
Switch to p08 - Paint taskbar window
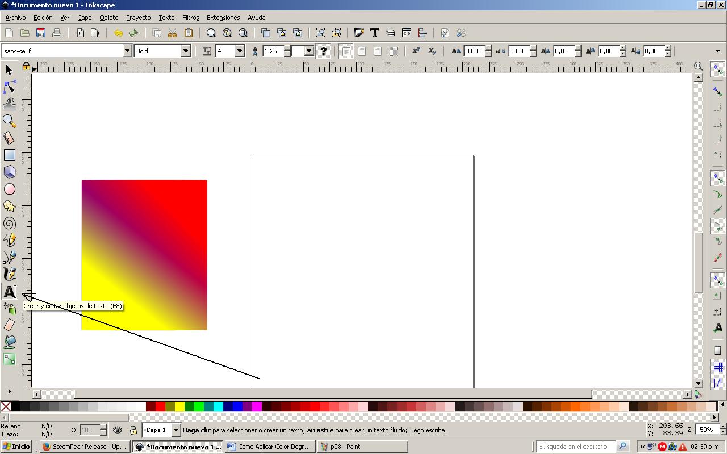[362, 447]
